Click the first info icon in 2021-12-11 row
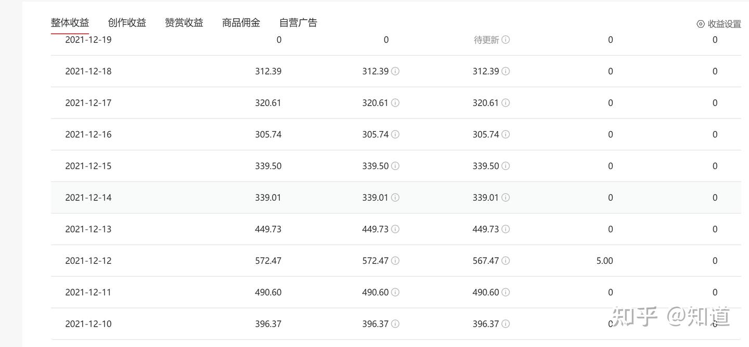Viewport: 749px width, 347px height. (x=395, y=292)
